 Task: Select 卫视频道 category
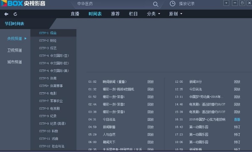pos(15,50)
